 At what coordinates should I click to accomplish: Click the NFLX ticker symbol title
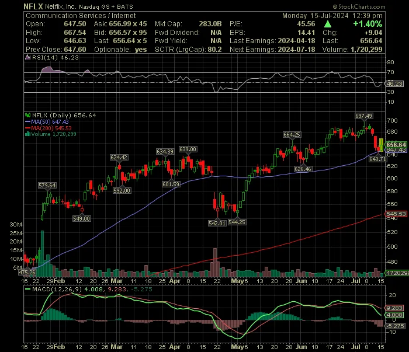tap(33, 6)
